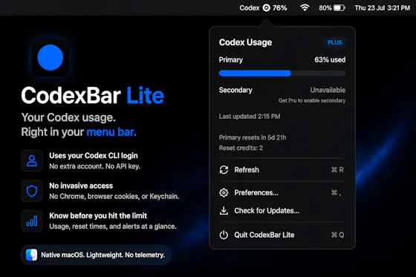Screen dimensions: 416x277
Task: Click "No invasive access" heading
Action: coord(81,186)
